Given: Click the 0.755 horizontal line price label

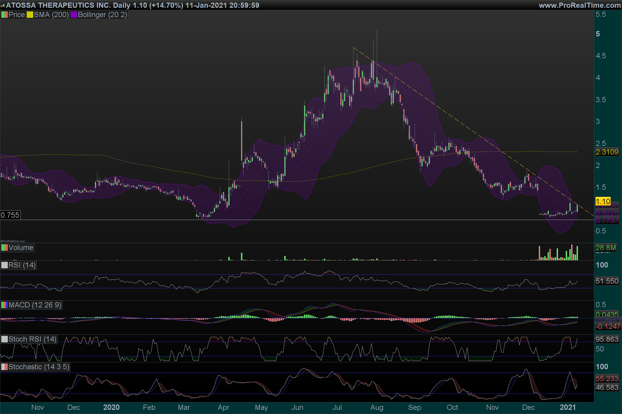Looking at the screenshot, I should 10,215.
